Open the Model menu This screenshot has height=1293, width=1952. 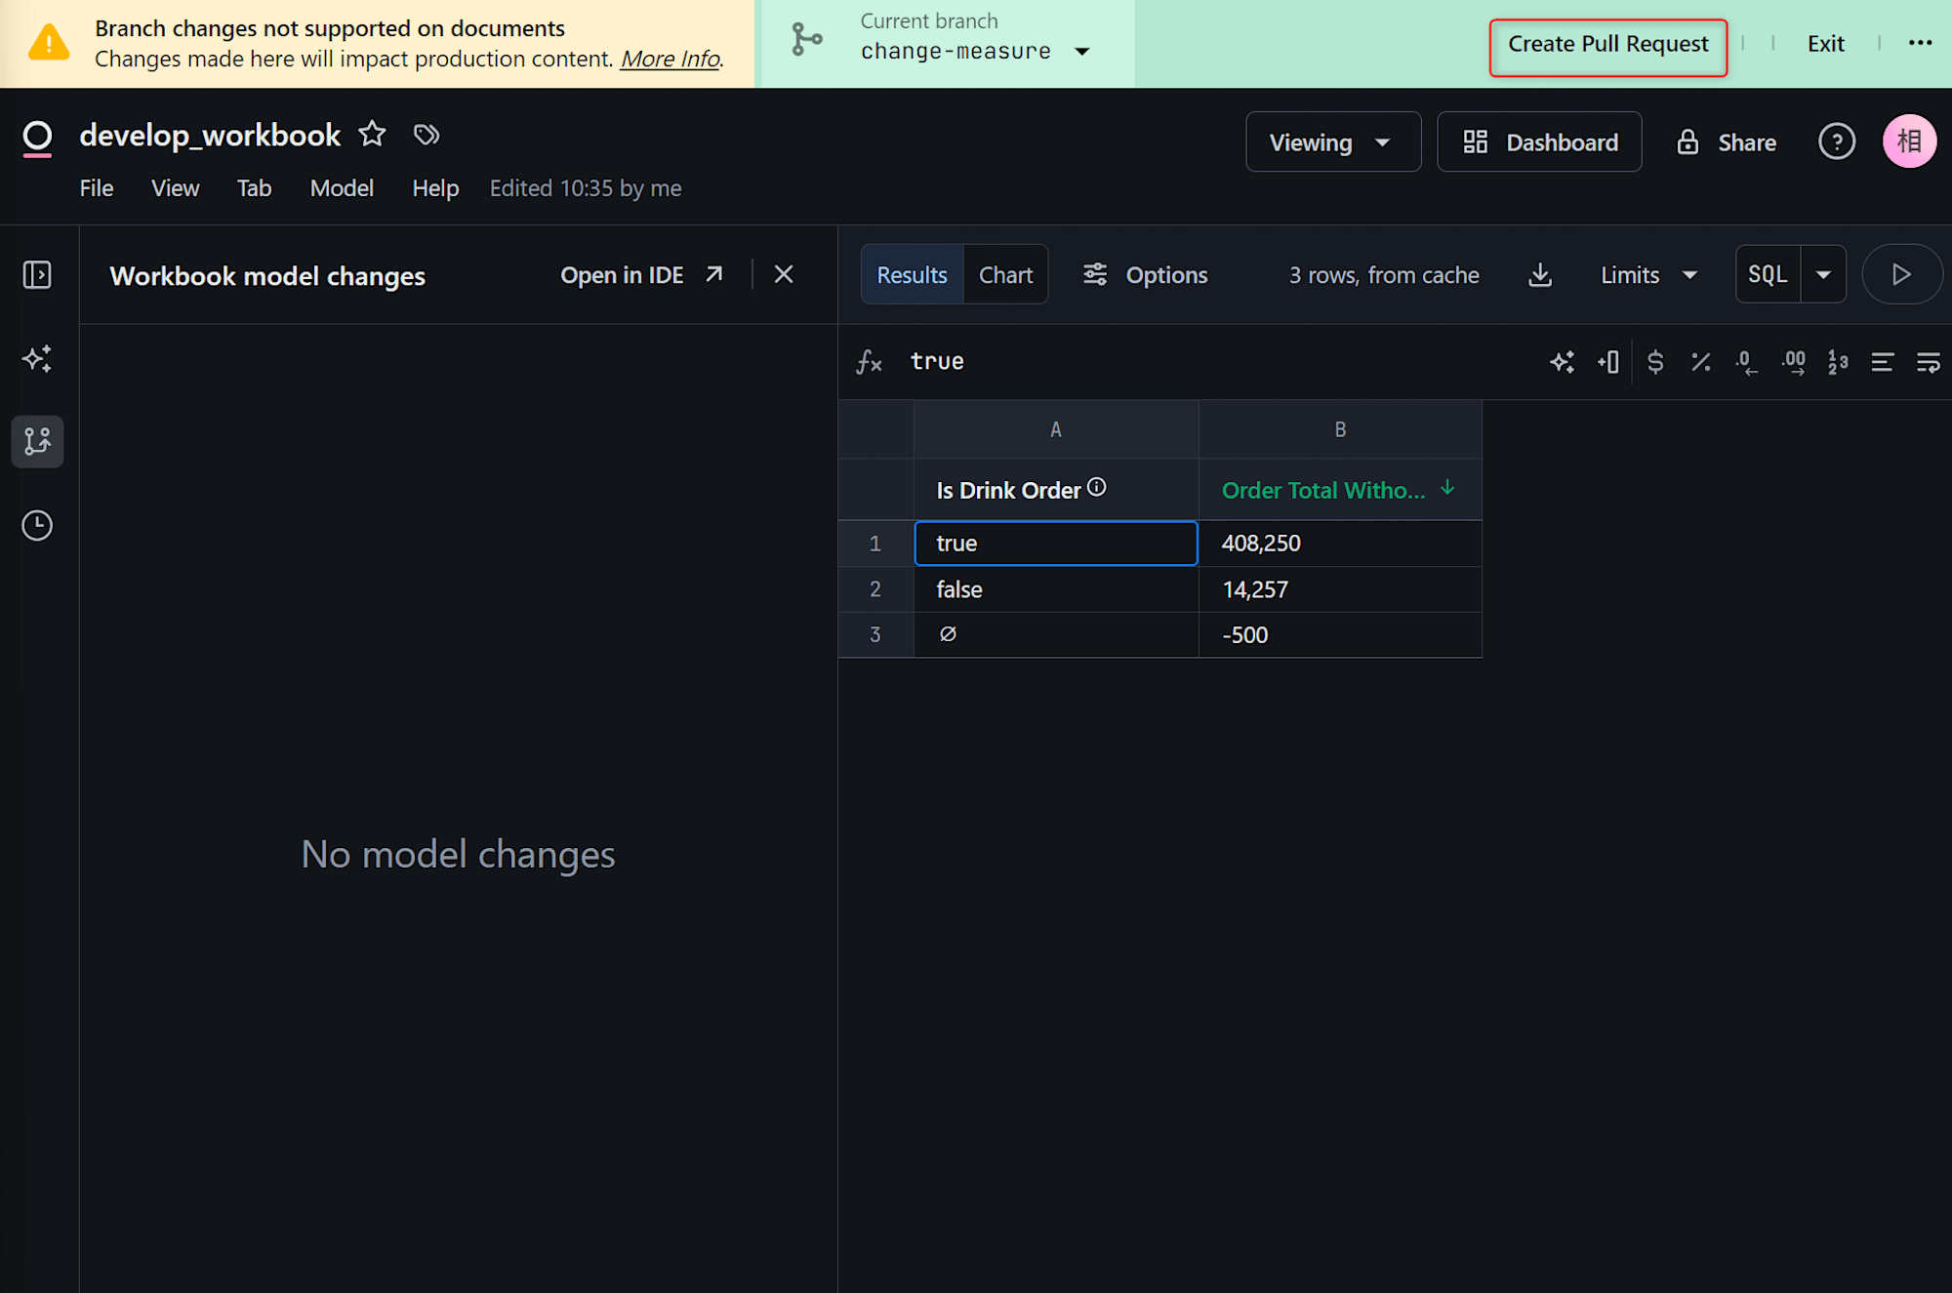click(x=342, y=187)
